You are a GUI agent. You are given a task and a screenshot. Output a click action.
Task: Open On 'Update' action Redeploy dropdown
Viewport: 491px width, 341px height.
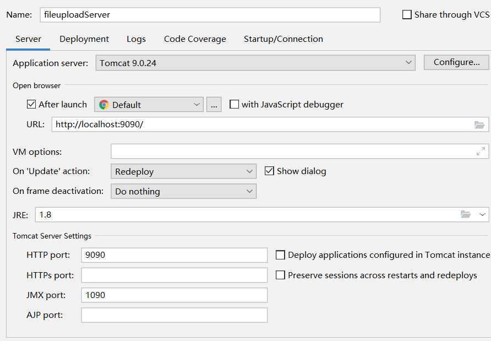[183, 171]
